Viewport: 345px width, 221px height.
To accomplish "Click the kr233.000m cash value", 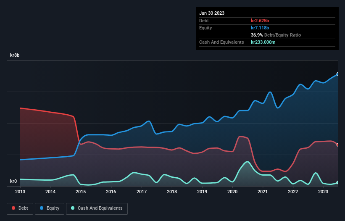I will [263, 42].
